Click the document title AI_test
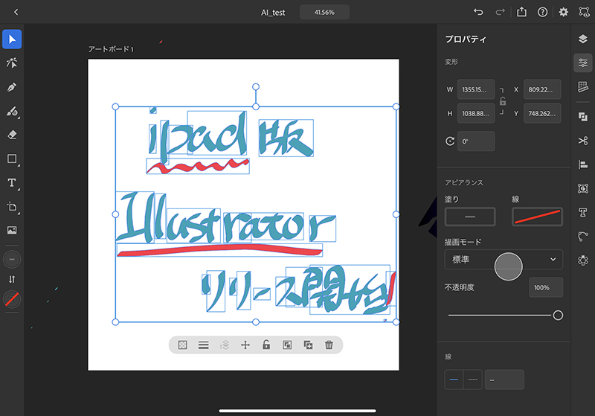 (x=273, y=13)
